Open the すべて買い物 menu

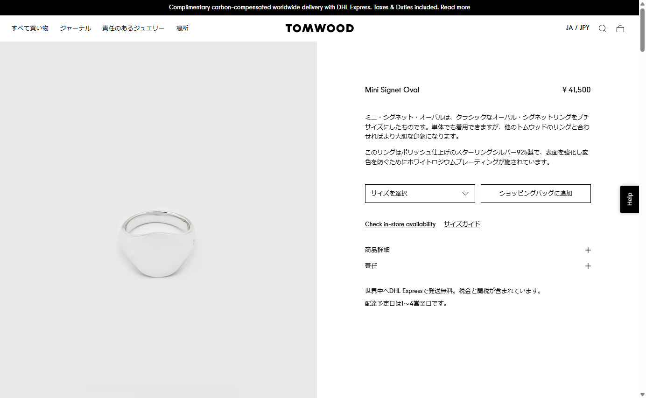(x=30, y=28)
